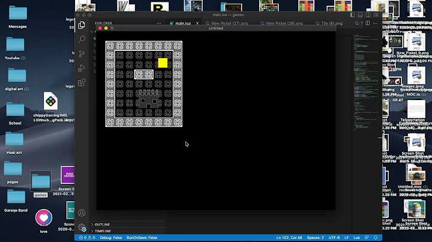Click the feedback icon in status bar

click(x=367, y=238)
